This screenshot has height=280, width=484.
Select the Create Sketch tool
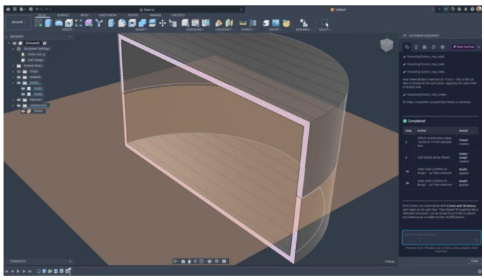pos(38,23)
